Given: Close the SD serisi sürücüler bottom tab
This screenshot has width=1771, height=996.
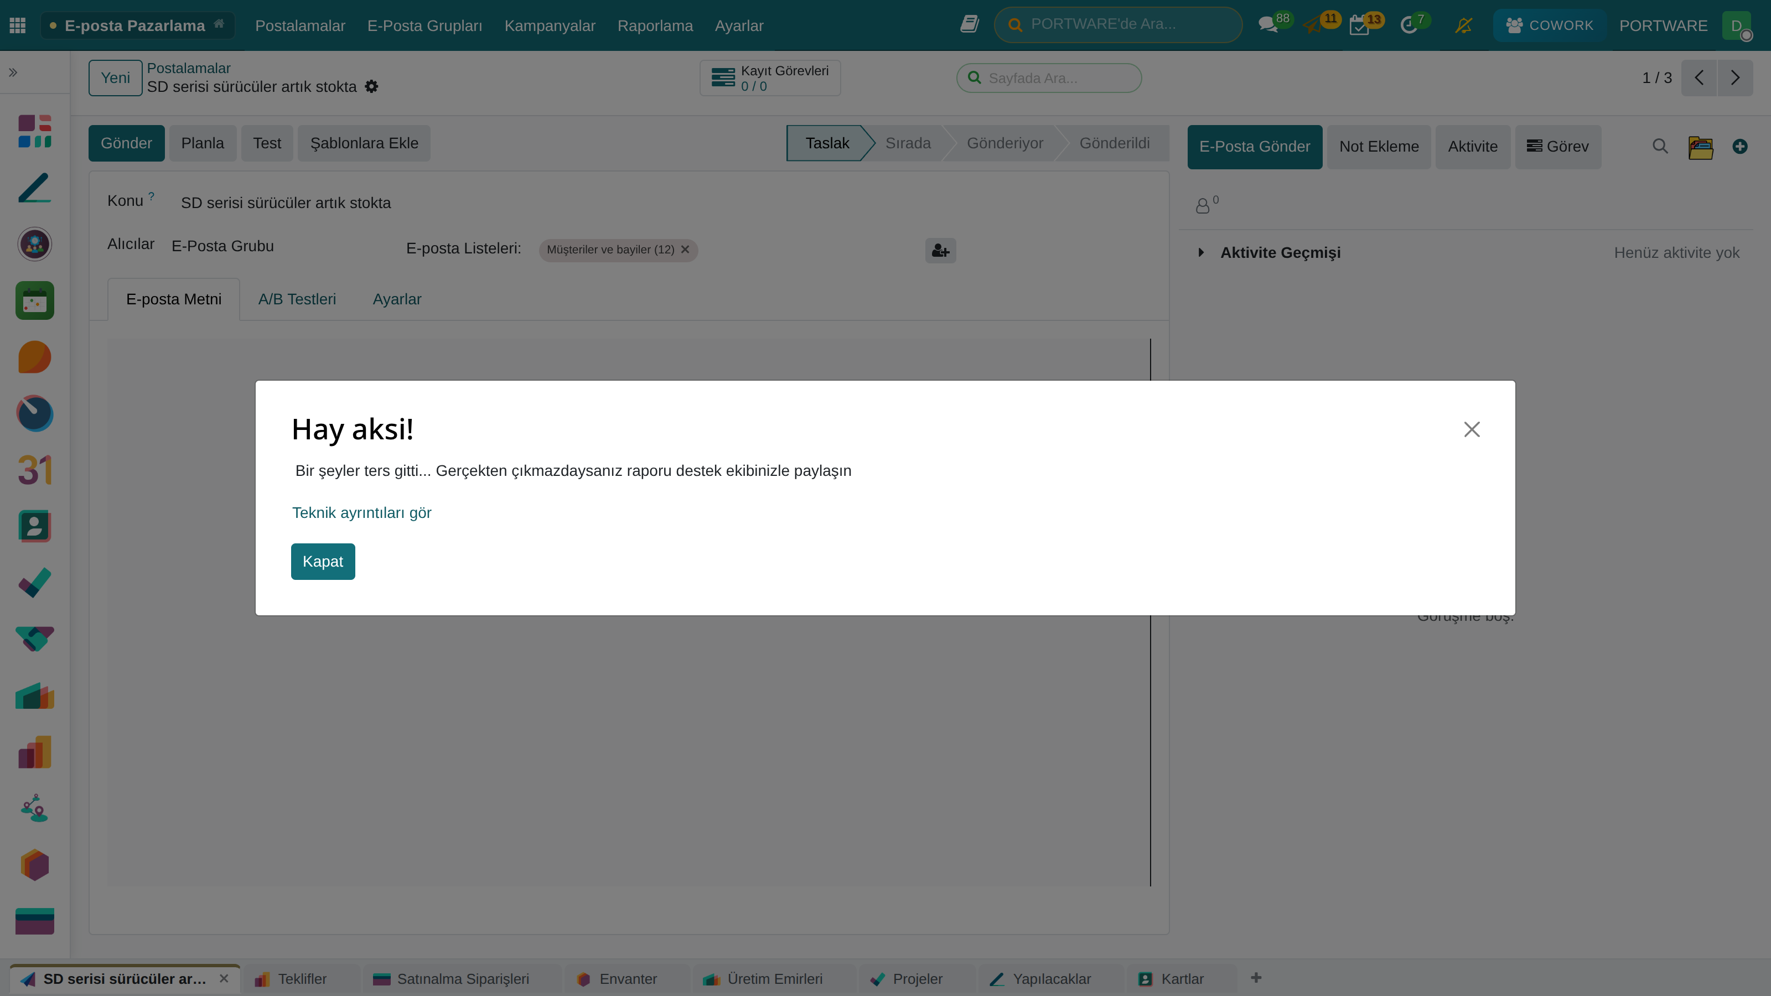Looking at the screenshot, I should click(224, 978).
